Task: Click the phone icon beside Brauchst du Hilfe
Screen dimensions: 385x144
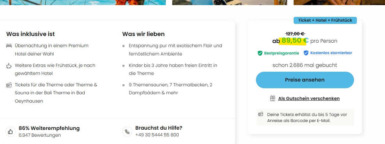Action: coord(127,131)
